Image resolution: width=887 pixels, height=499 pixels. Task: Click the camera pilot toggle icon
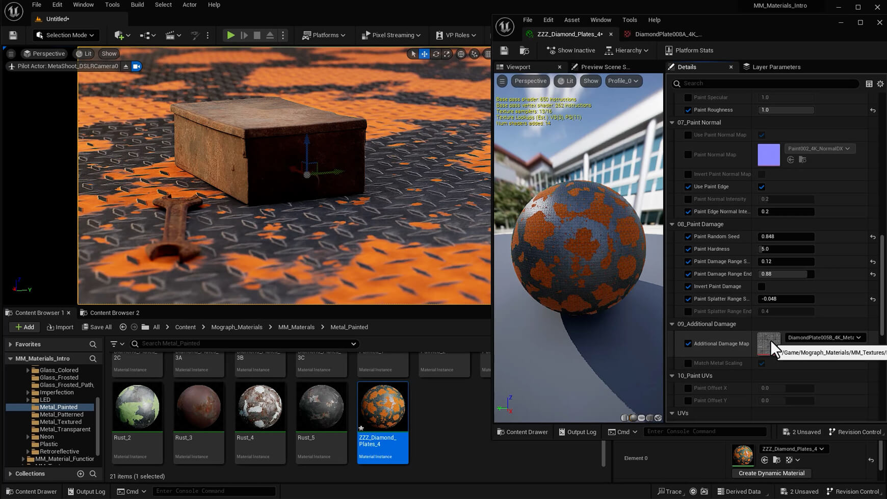click(137, 66)
